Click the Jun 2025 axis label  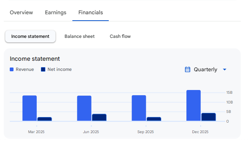[91, 132]
